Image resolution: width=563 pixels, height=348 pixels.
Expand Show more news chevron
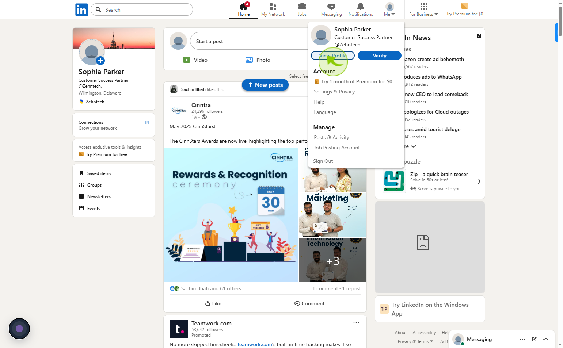413,146
